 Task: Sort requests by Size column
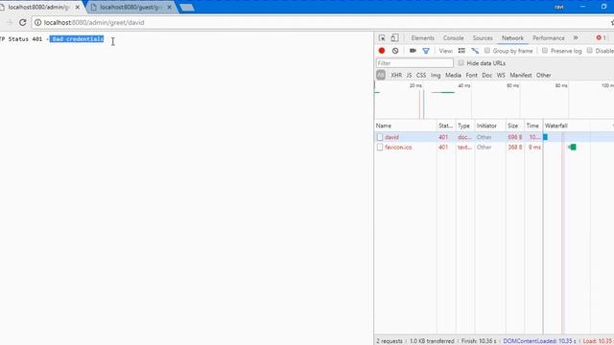pos(514,126)
